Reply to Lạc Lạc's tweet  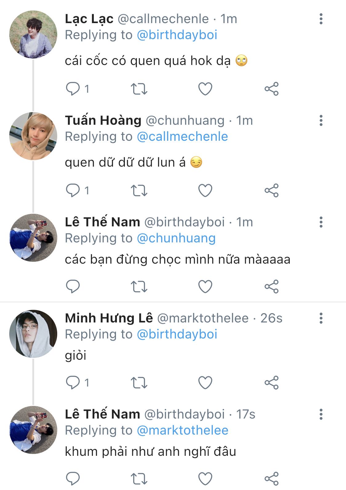pos(73,89)
